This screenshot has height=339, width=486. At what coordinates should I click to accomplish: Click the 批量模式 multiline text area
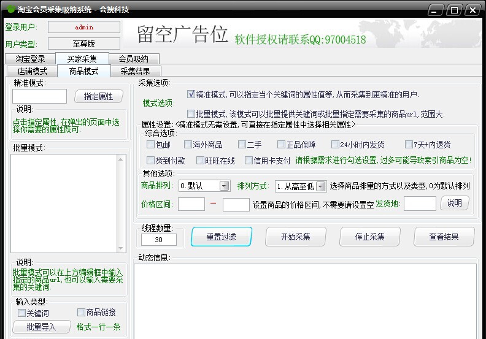[x=64, y=204]
